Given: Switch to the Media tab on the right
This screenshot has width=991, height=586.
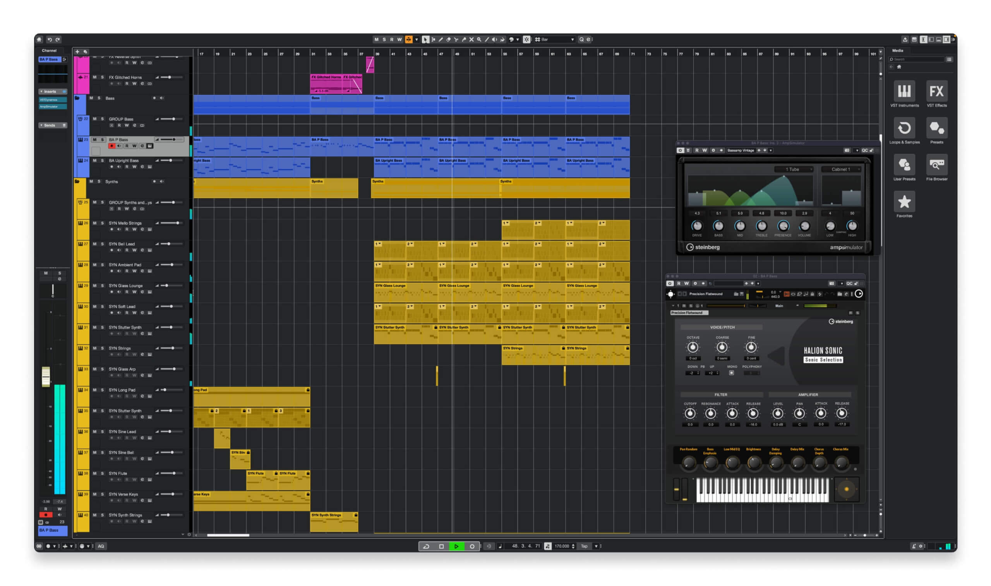Looking at the screenshot, I should point(898,51).
